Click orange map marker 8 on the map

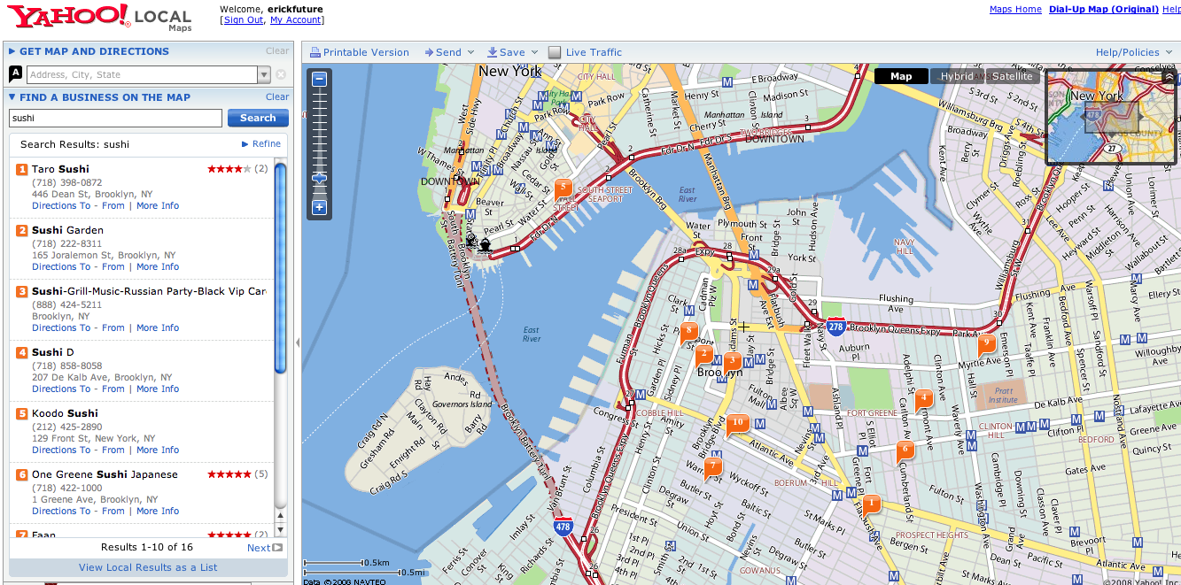tap(689, 332)
